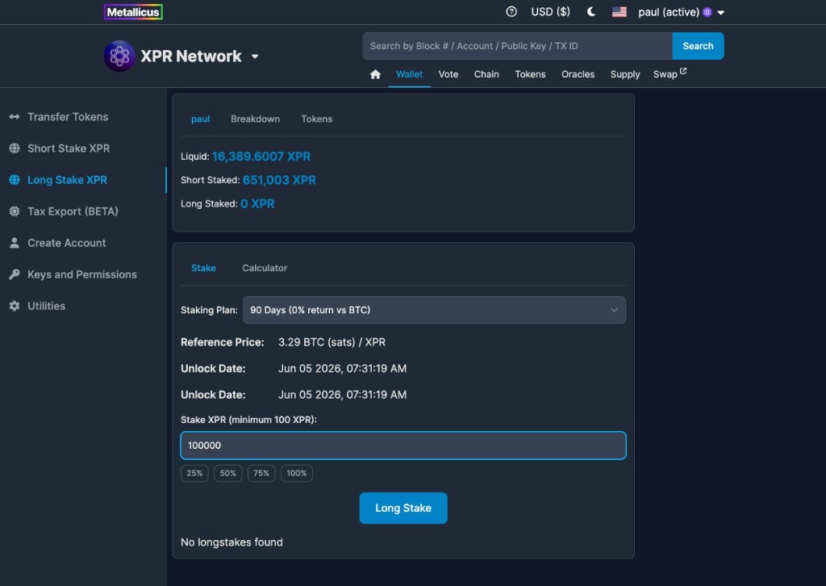The image size is (826, 586).
Task: Open the USD ($) currency selector
Action: (549, 11)
